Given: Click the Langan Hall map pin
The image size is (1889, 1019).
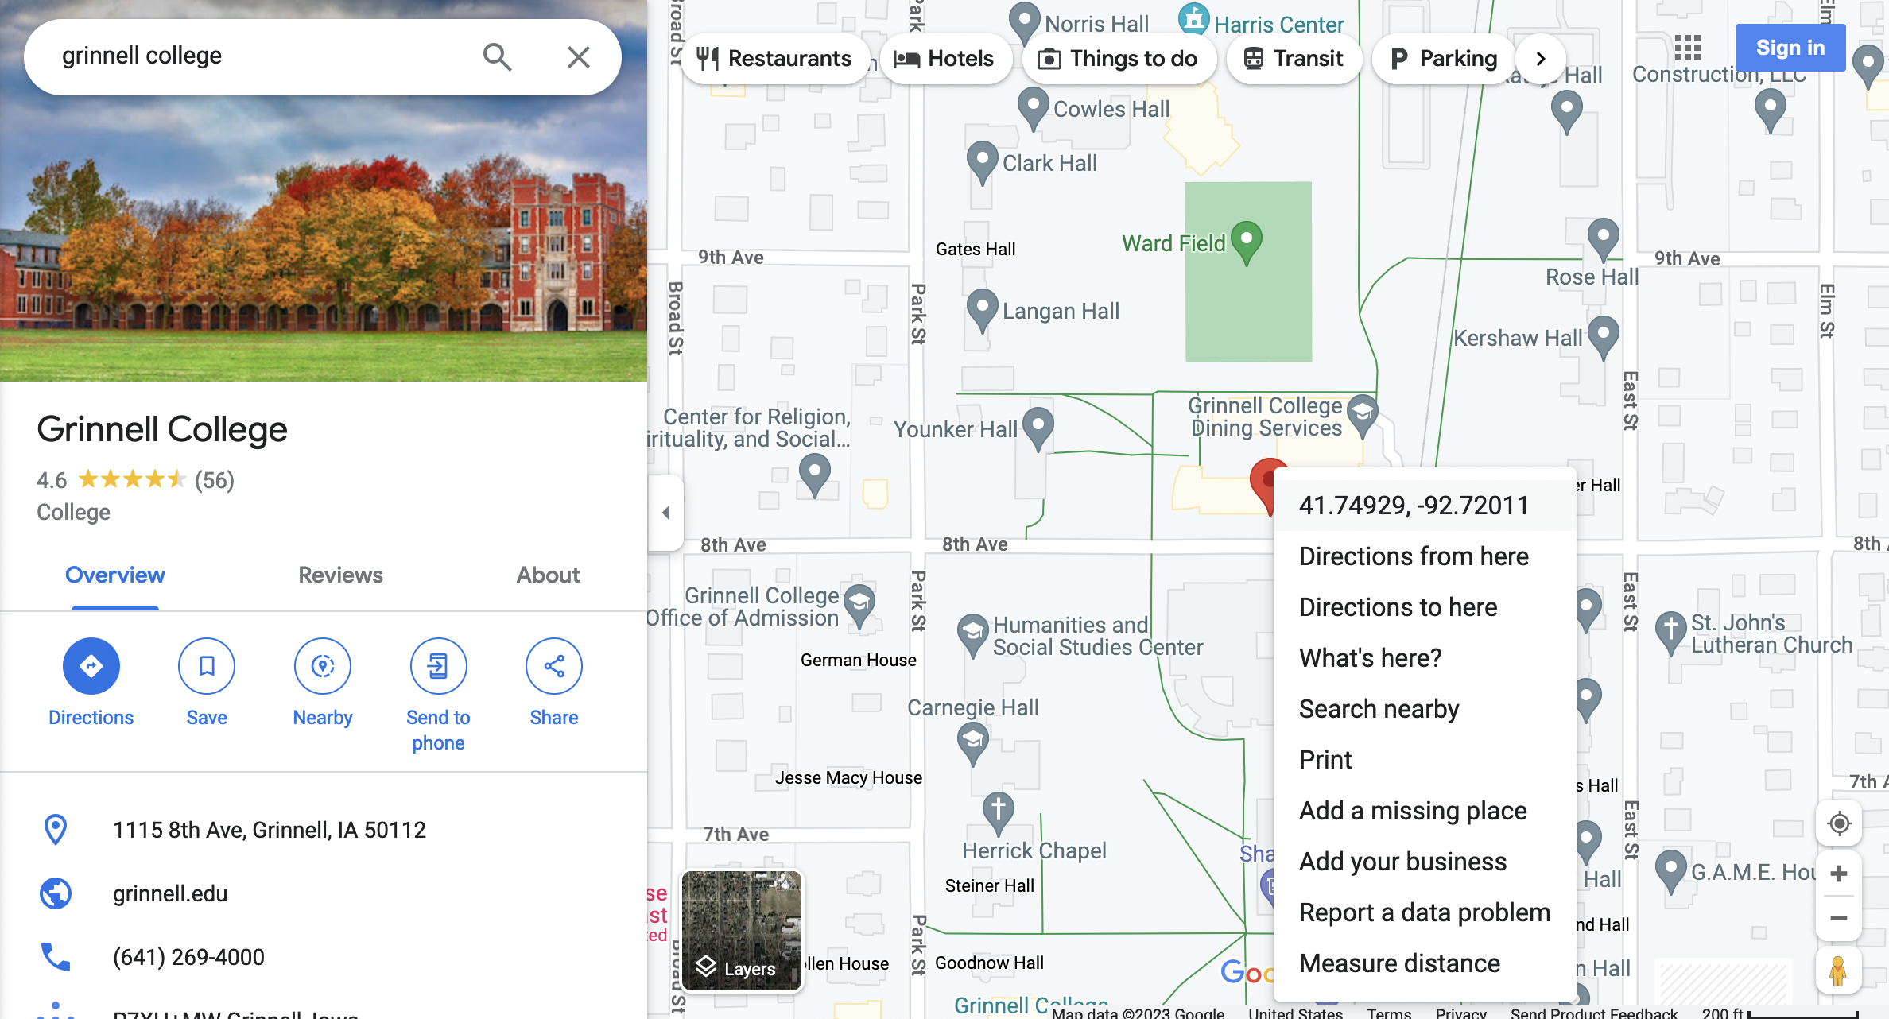Looking at the screenshot, I should click(x=983, y=309).
